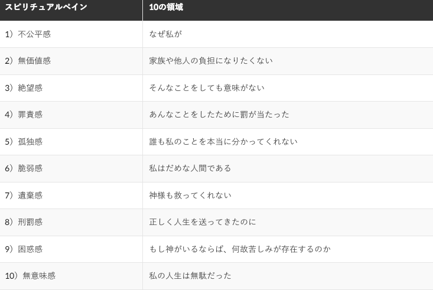Select the 9）困惑感 cell
The height and width of the screenshot is (290, 433).
pos(24,249)
